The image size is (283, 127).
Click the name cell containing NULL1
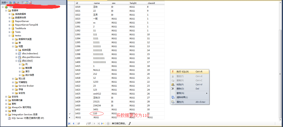[101, 70]
